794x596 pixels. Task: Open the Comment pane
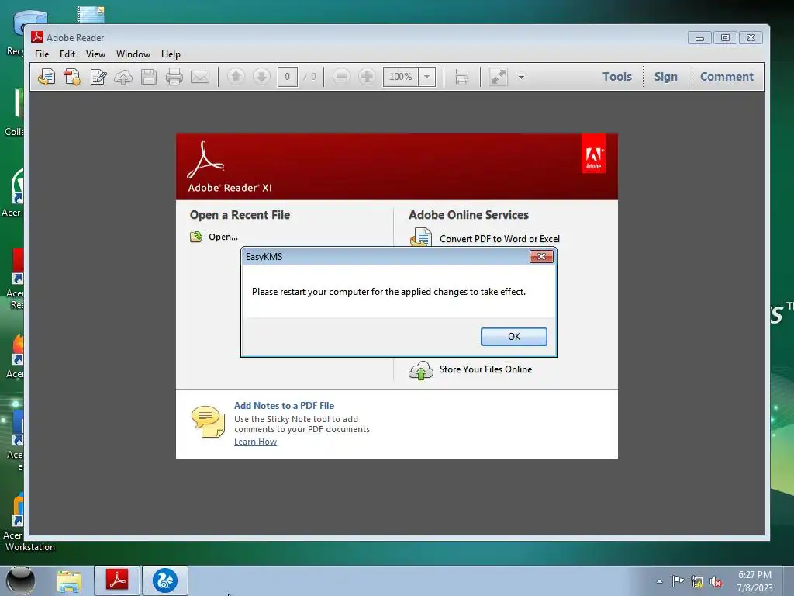(727, 77)
